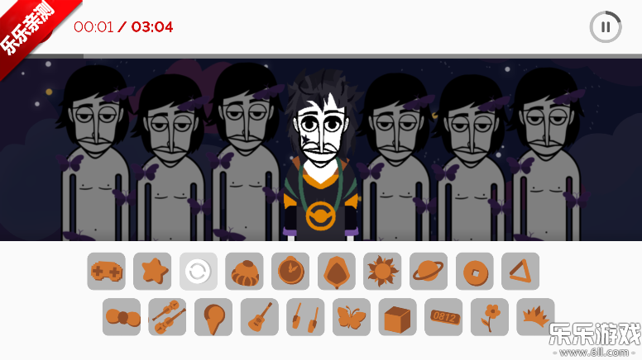Choose the orange cube sound icon
The height and width of the screenshot is (360, 642).
398,317
